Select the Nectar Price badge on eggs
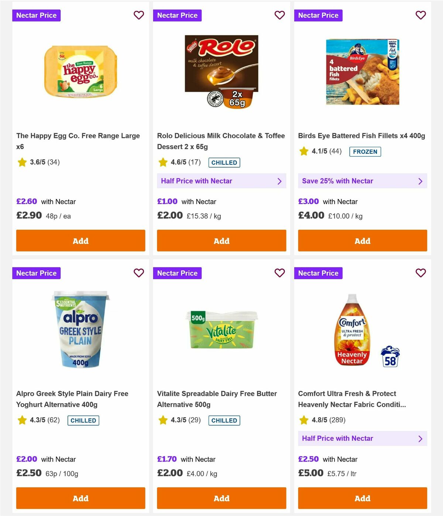The image size is (443, 516). click(36, 15)
